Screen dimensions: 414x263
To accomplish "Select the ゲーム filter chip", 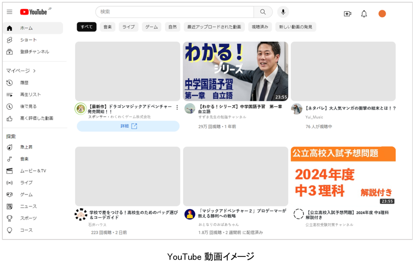I will click(x=152, y=27).
